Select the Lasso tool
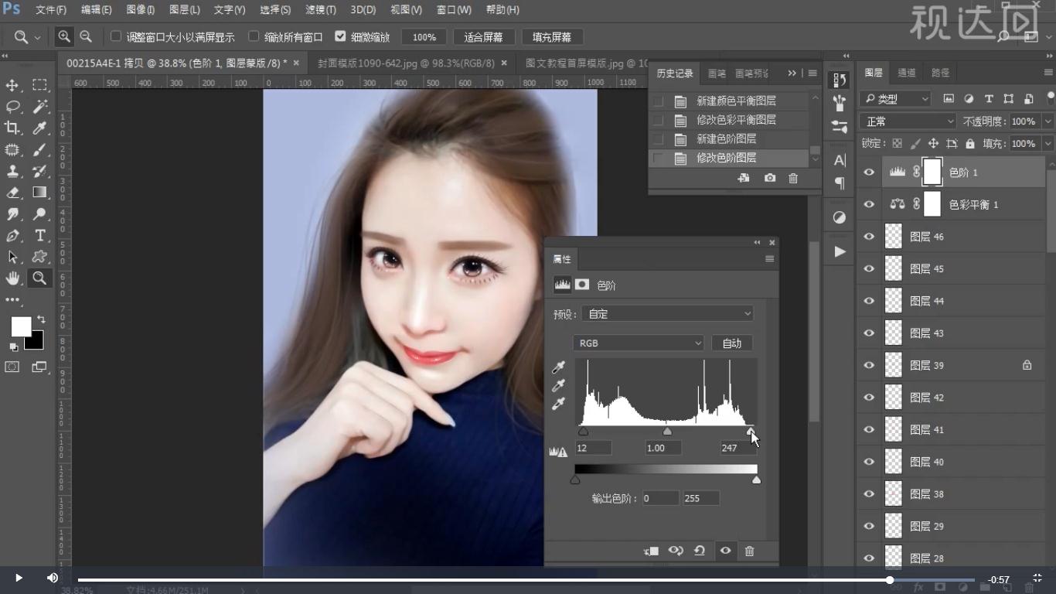The image size is (1056, 594). pyautogui.click(x=12, y=107)
